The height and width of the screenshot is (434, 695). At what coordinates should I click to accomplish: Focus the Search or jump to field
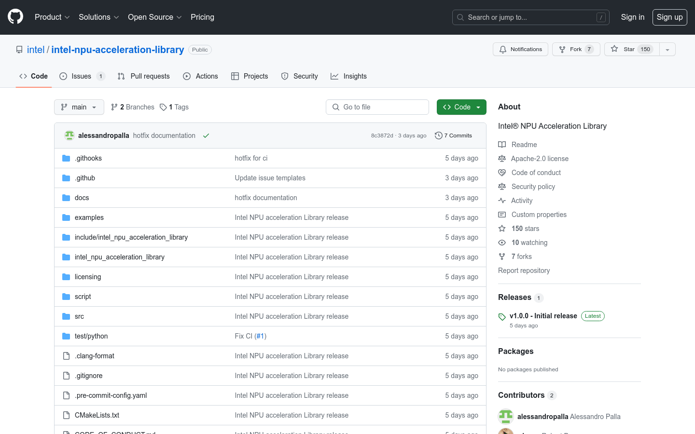[531, 17]
